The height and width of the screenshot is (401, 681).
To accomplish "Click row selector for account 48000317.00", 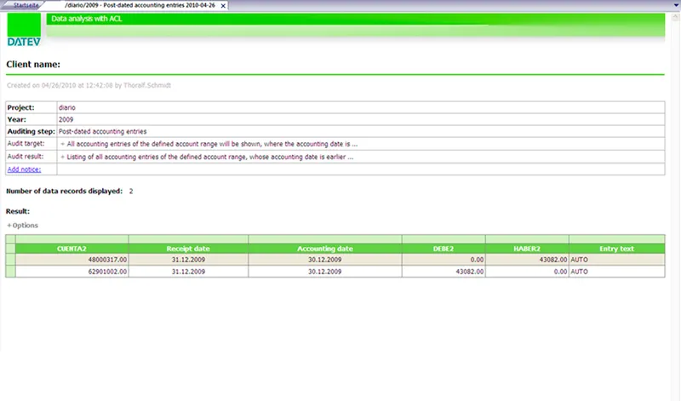I will (10, 260).
